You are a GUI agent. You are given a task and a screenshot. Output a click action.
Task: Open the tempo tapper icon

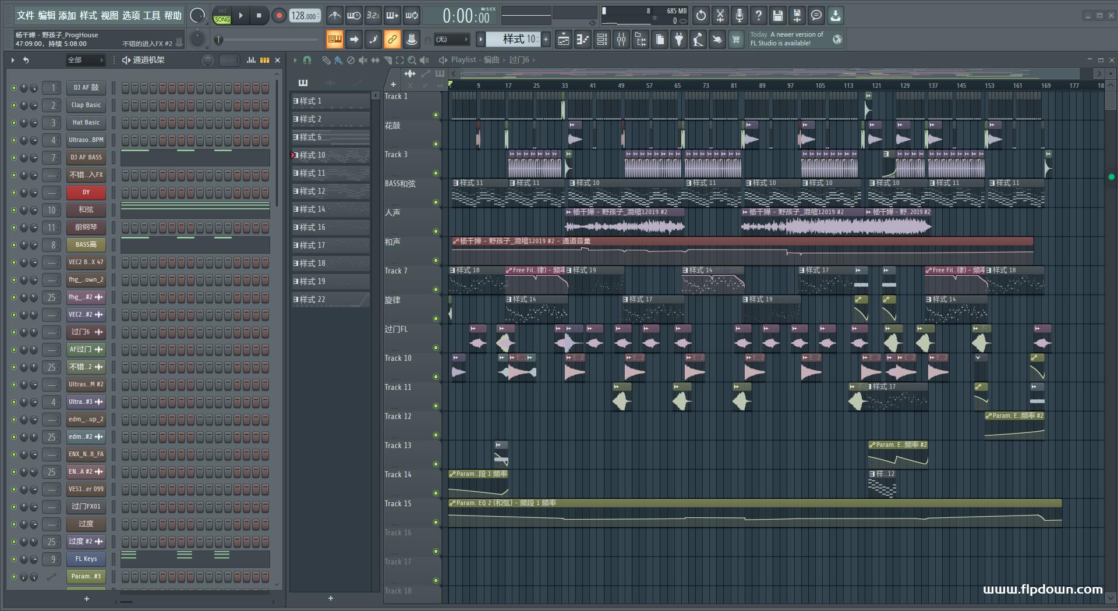[x=698, y=40]
